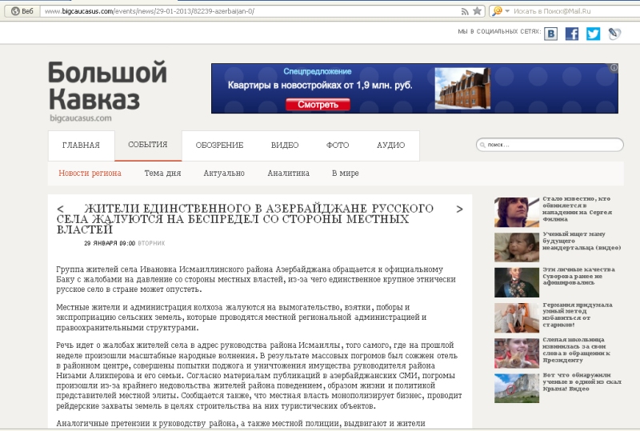Select the ВИДЕО tab

pyautogui.click(x=285, y=145)
